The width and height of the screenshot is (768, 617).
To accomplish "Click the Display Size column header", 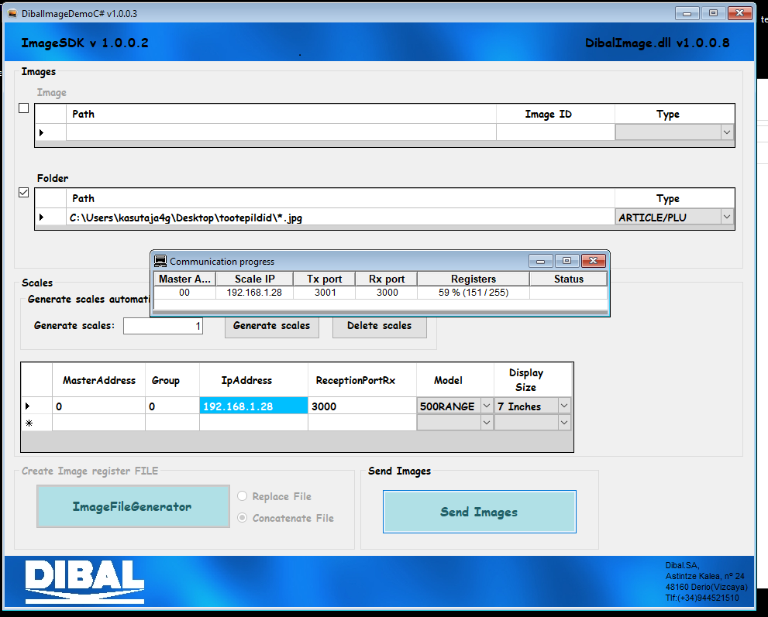I will [533, 380].
